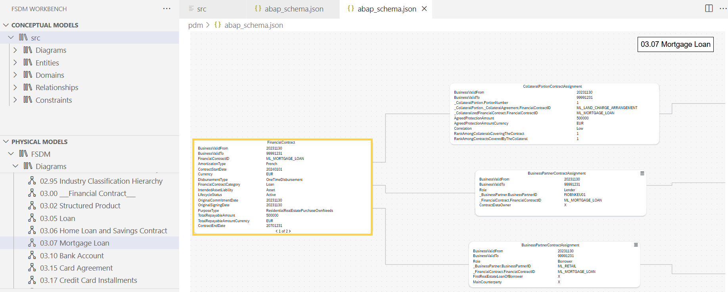Collapse the Physical Models section
728x292 pixels.
[6, 142]
